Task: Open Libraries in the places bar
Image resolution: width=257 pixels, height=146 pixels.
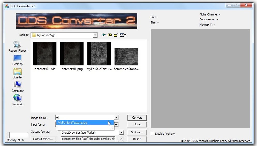Action: 17,74
